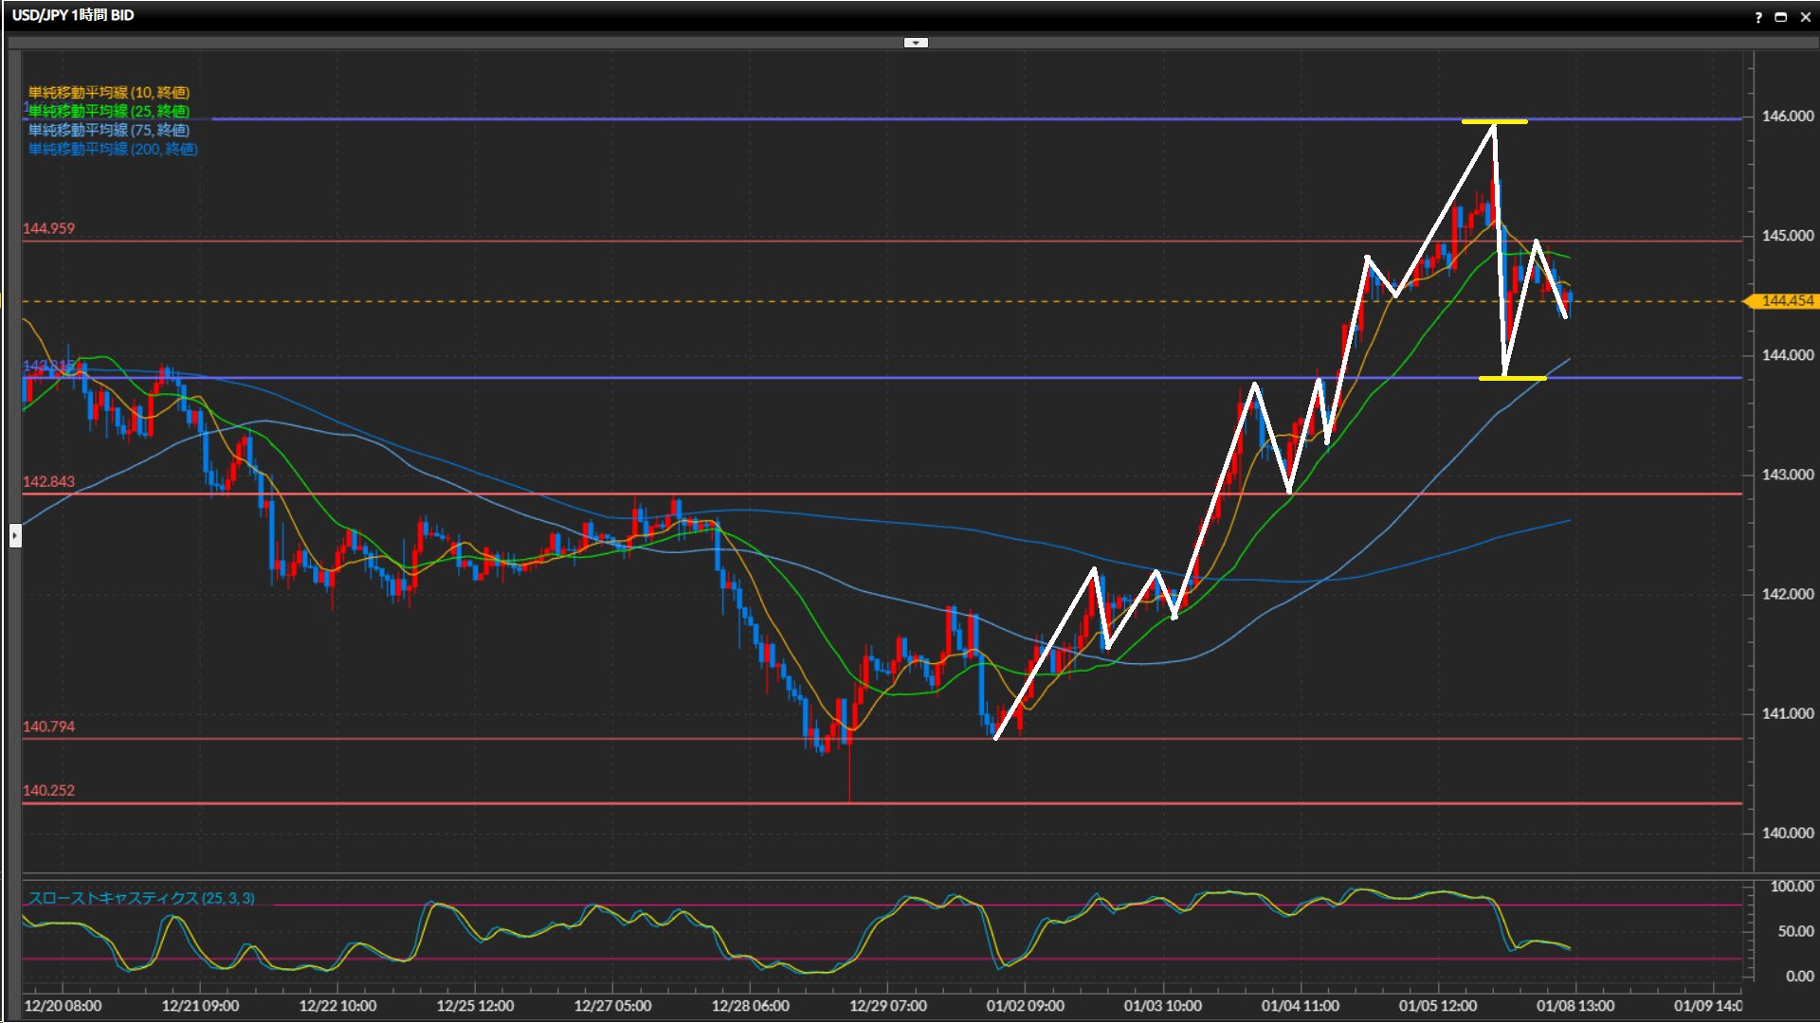Click the 01/05 12:00 time axis label
The width and height of the screenshot is (1820, 1023).
1437,1006
